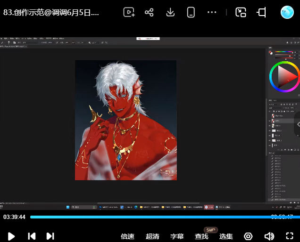
Task: Share this video
Action: (x=149, y=12)
